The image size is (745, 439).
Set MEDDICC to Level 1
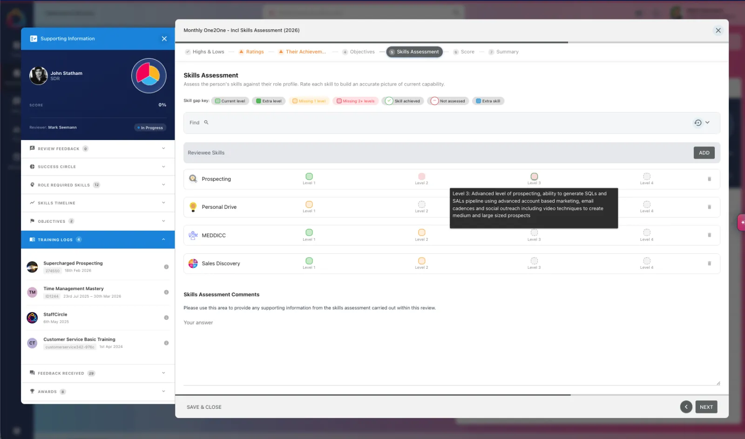pos(309,233)
